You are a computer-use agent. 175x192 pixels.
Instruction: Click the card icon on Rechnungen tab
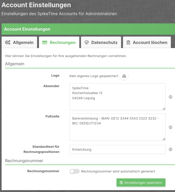(45, 42)
